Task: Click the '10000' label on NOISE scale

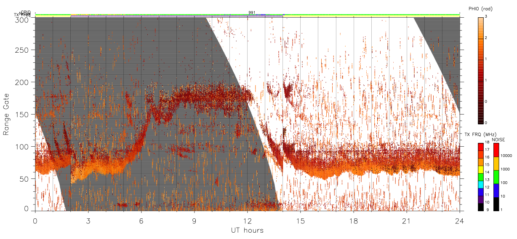Action: (x=506, y=156)
